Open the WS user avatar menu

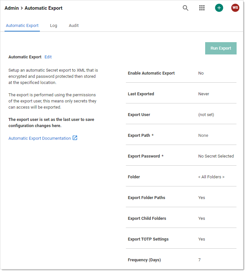(235, 8)
